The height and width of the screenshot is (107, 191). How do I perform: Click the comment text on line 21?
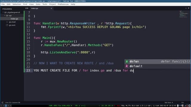click(x=73, y=63)
